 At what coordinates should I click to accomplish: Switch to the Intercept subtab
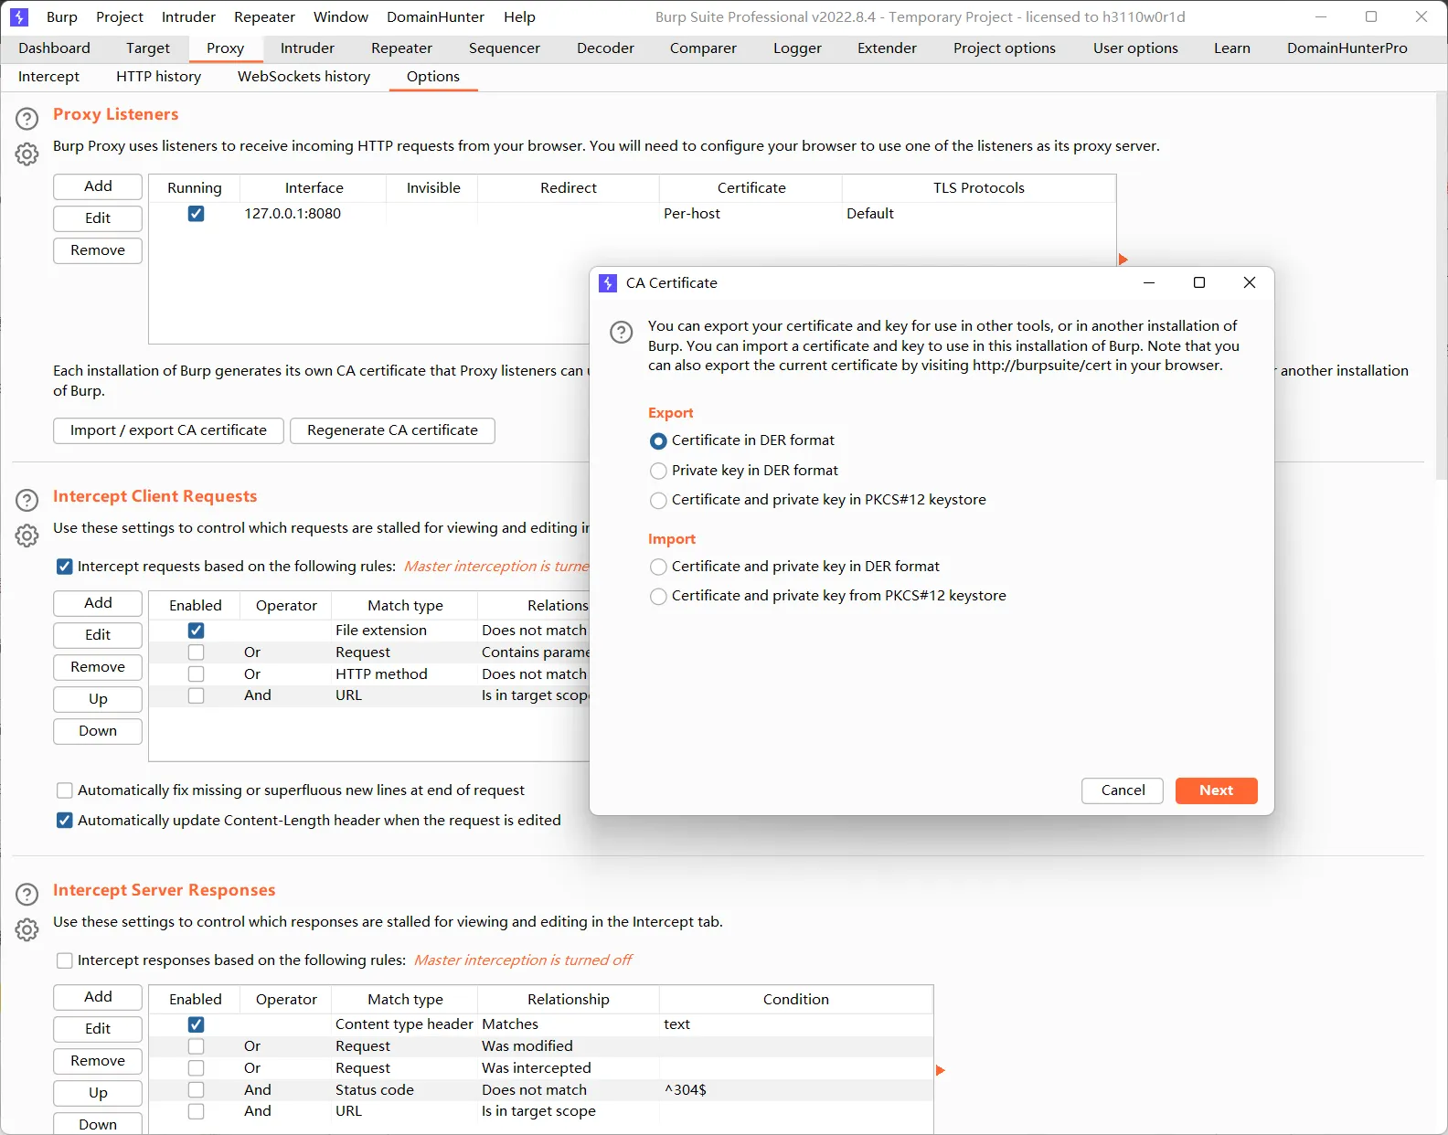(48, 77)
